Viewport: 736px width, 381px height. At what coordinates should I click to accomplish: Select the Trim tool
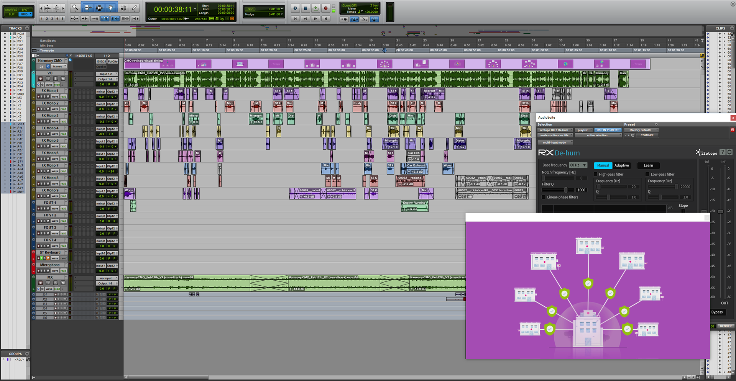[x=87, y=8]
